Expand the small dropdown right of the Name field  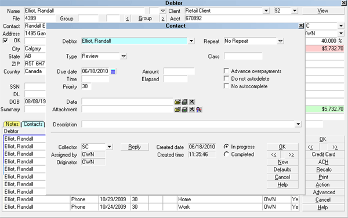click(162, 10)
